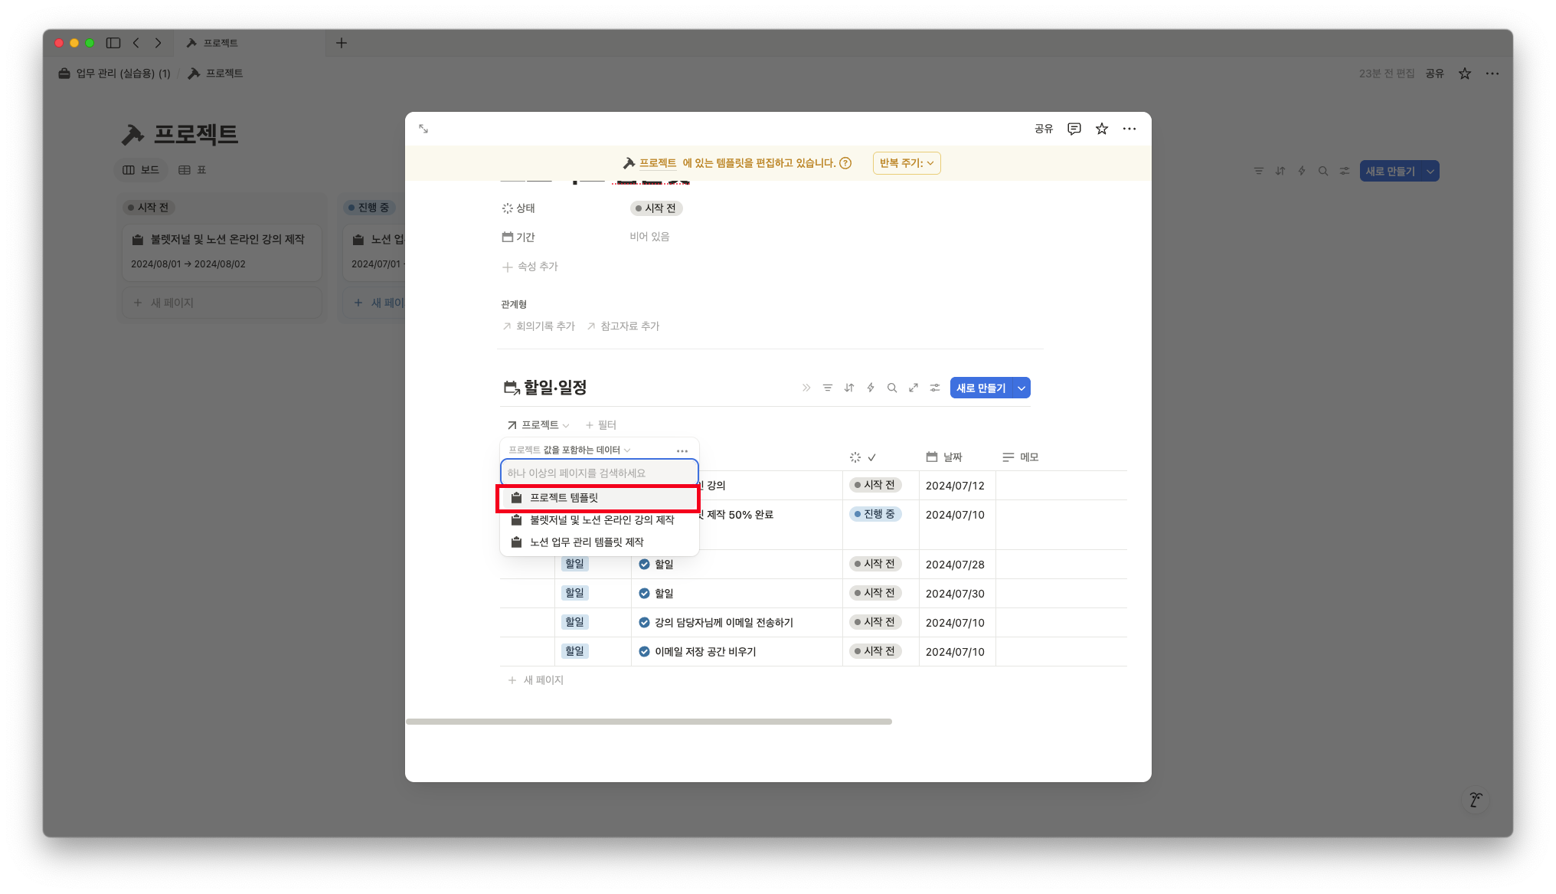Open the three-dot menu in filter popup
The width and height of the screenshot is (1556, 894).
pos(682,450)
